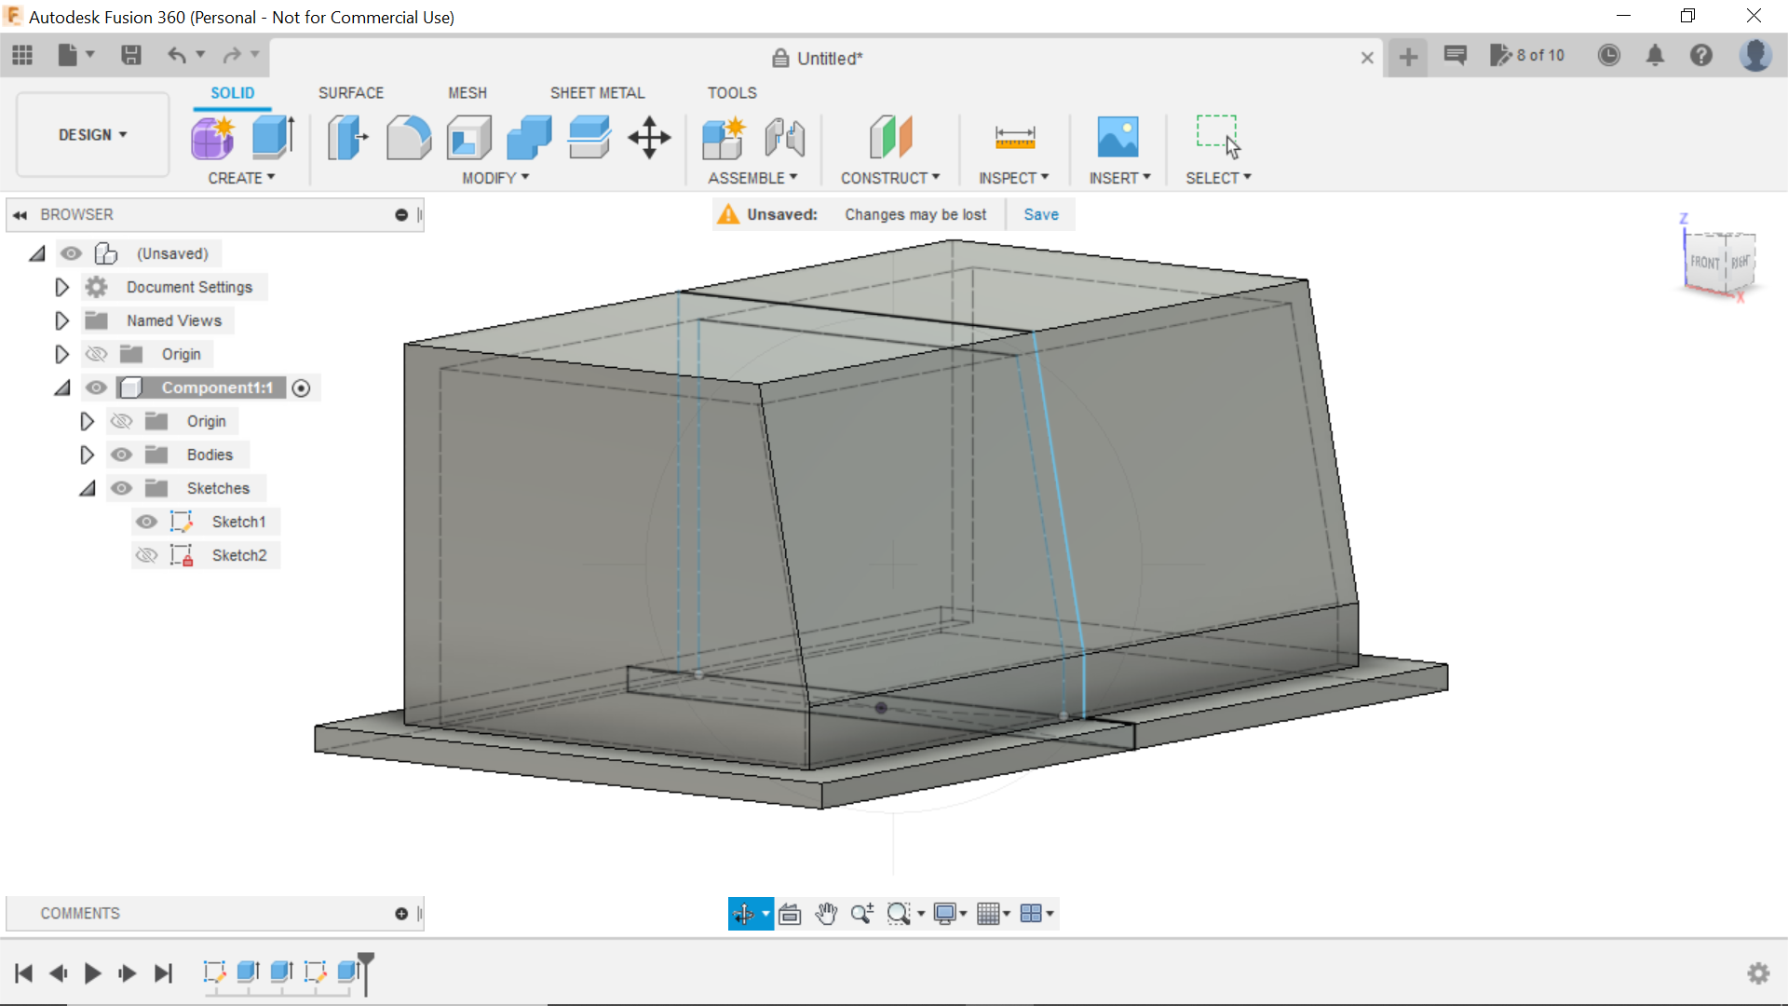The width and height of the screenshot is (1788, 1006).
Task: Click Save in the unsaved changes banner
Action: [1040, 214]
